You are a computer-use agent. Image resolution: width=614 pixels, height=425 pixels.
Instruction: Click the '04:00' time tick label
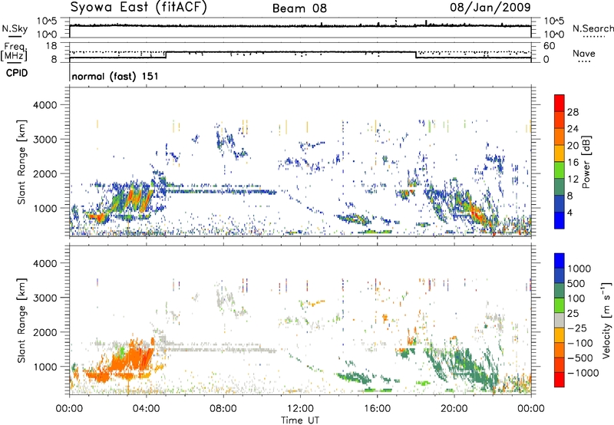point(146,409)
